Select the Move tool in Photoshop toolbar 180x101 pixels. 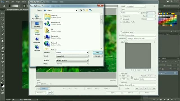3,13
